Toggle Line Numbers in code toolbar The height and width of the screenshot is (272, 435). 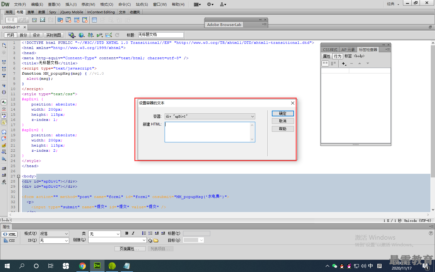[x=4, y=102]
